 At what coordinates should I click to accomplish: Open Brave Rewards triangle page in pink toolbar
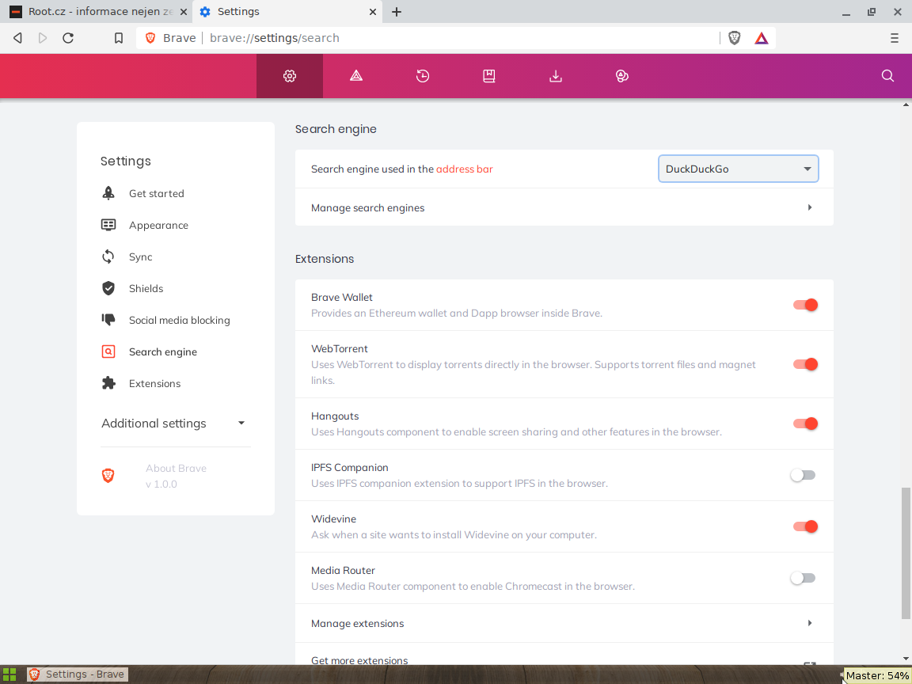(356, 76)
